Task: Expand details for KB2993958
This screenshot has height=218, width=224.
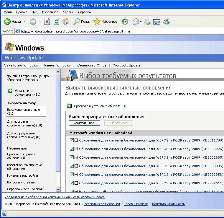Action: pos(76,174)
